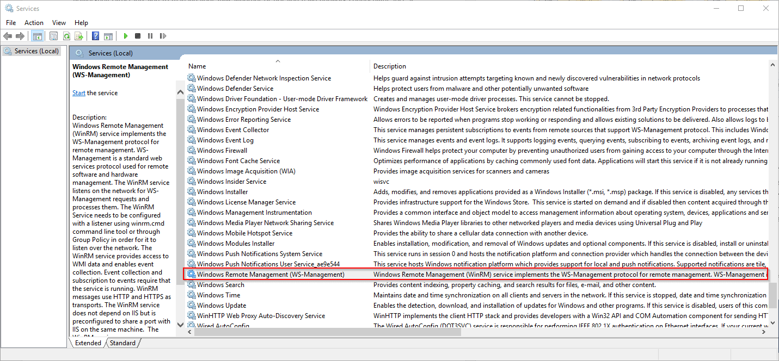Screen dimensions: 779x361
Task: Click the Services gear icon in title bar
Action: click(x=9, y=8)
